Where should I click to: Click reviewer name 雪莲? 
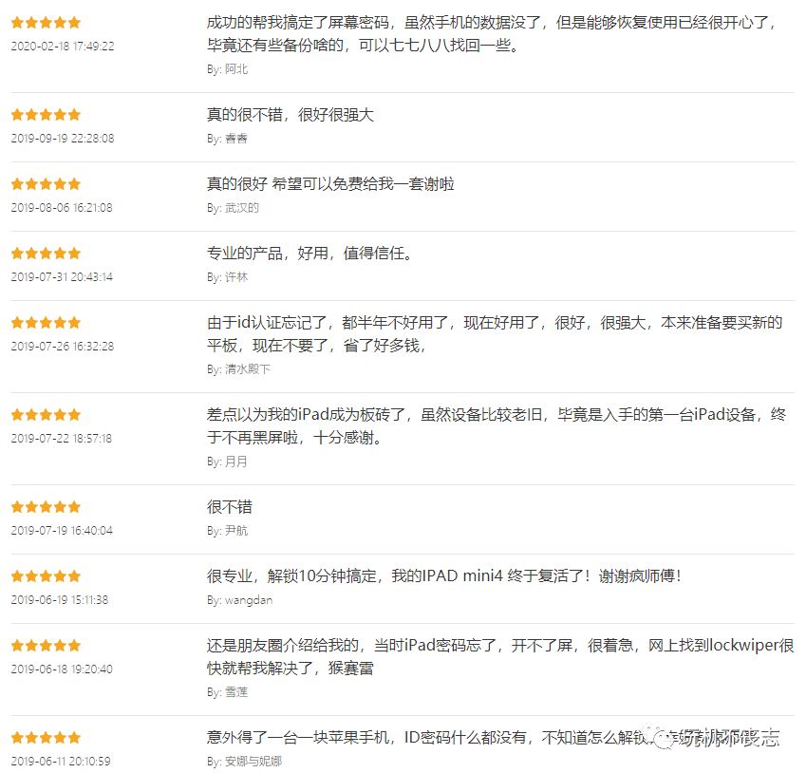(236, 692)
